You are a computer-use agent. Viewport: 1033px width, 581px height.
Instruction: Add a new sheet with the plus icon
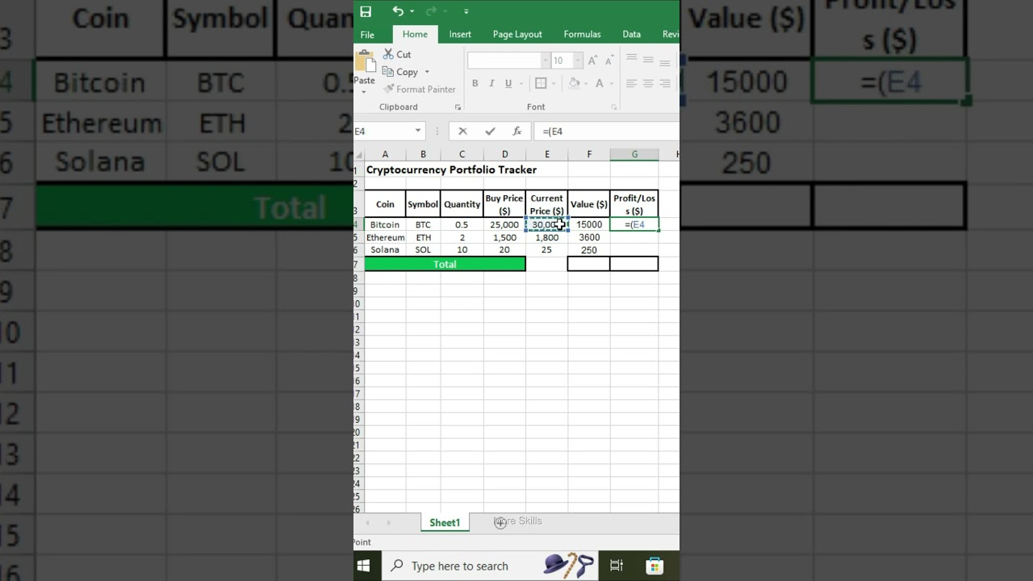point(500,523)
